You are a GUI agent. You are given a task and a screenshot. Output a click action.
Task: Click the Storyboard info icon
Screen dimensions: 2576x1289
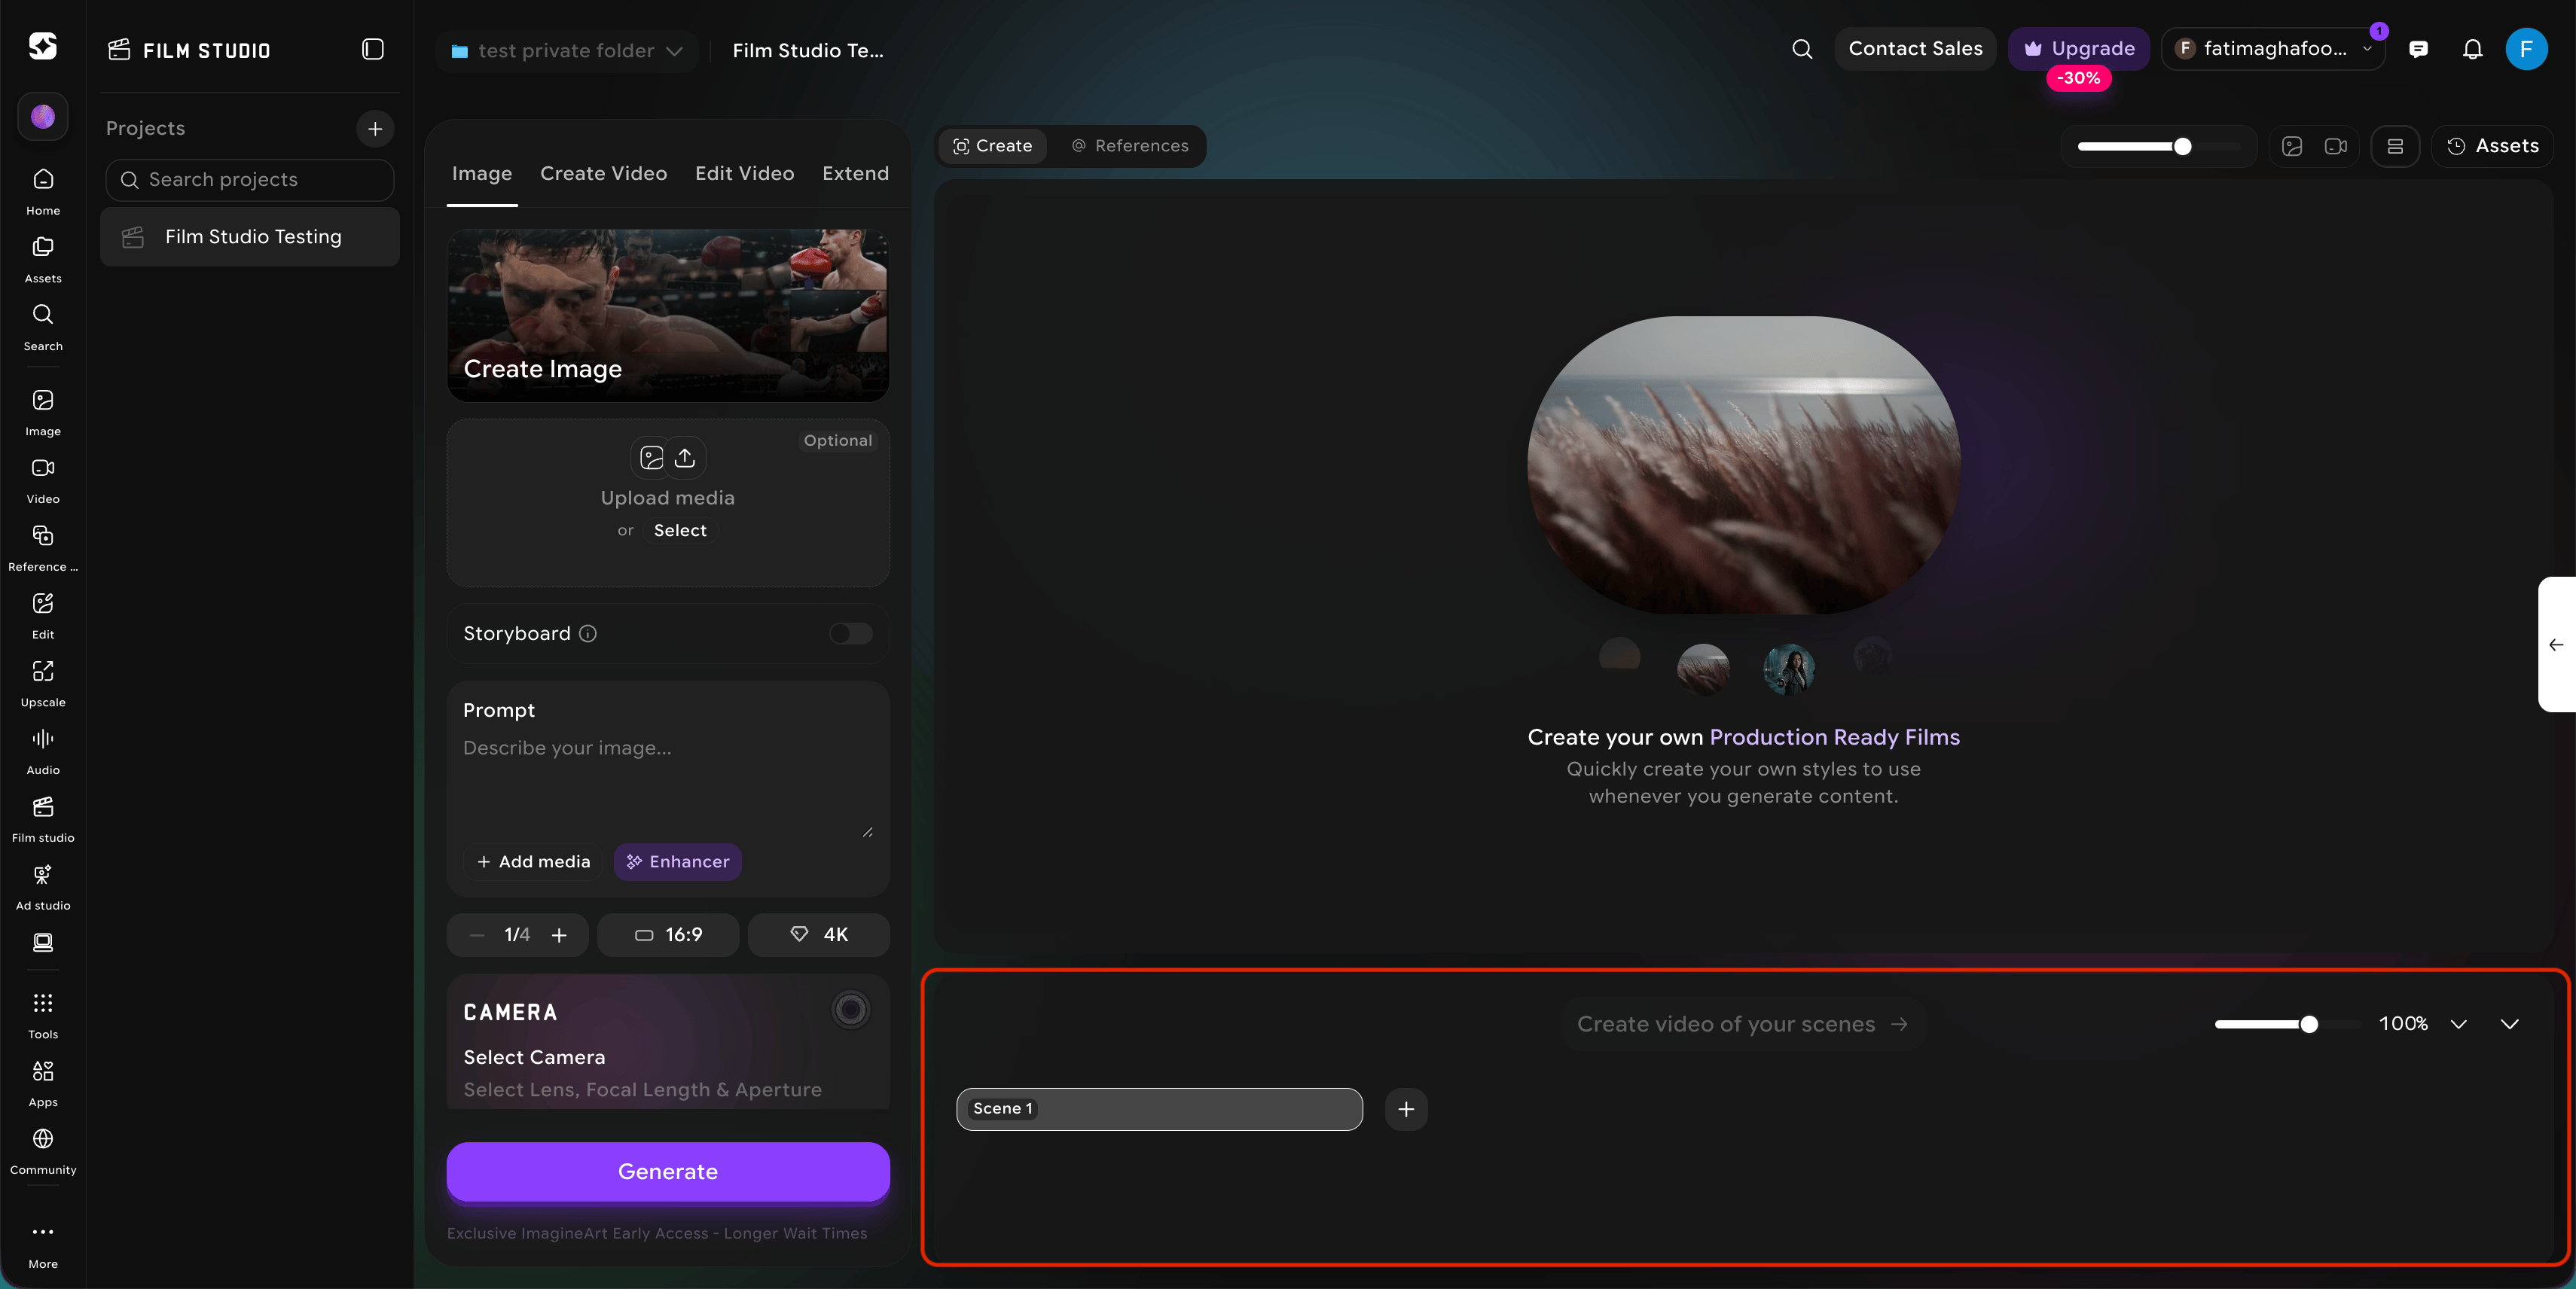(x=588, y=633)
